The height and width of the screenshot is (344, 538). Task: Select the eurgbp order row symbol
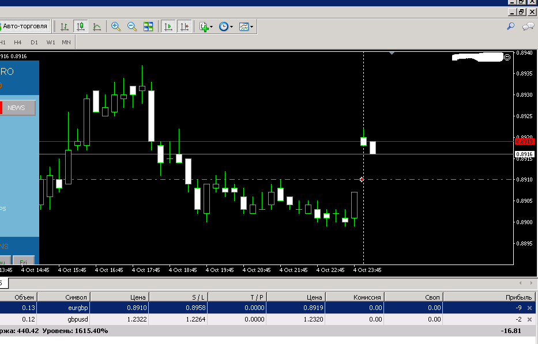point(78,308)
